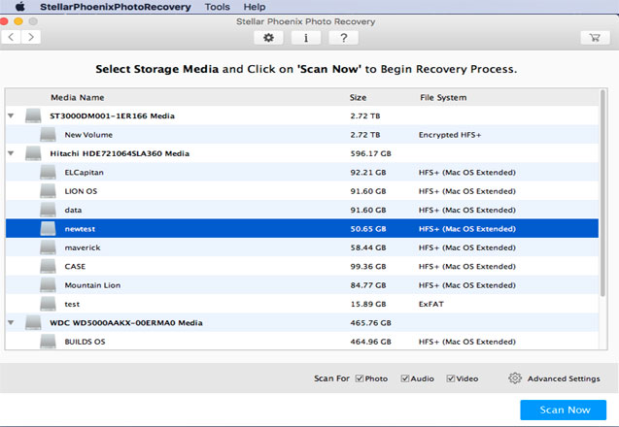Screen dimensions: 619x427
Task: Collapse the Hitachi HDE721064SLA360 Media disclosure triangle
Action: coord(11,153)
